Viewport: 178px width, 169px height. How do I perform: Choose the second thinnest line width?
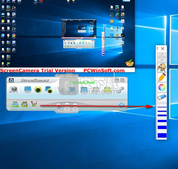pos(162,111)
